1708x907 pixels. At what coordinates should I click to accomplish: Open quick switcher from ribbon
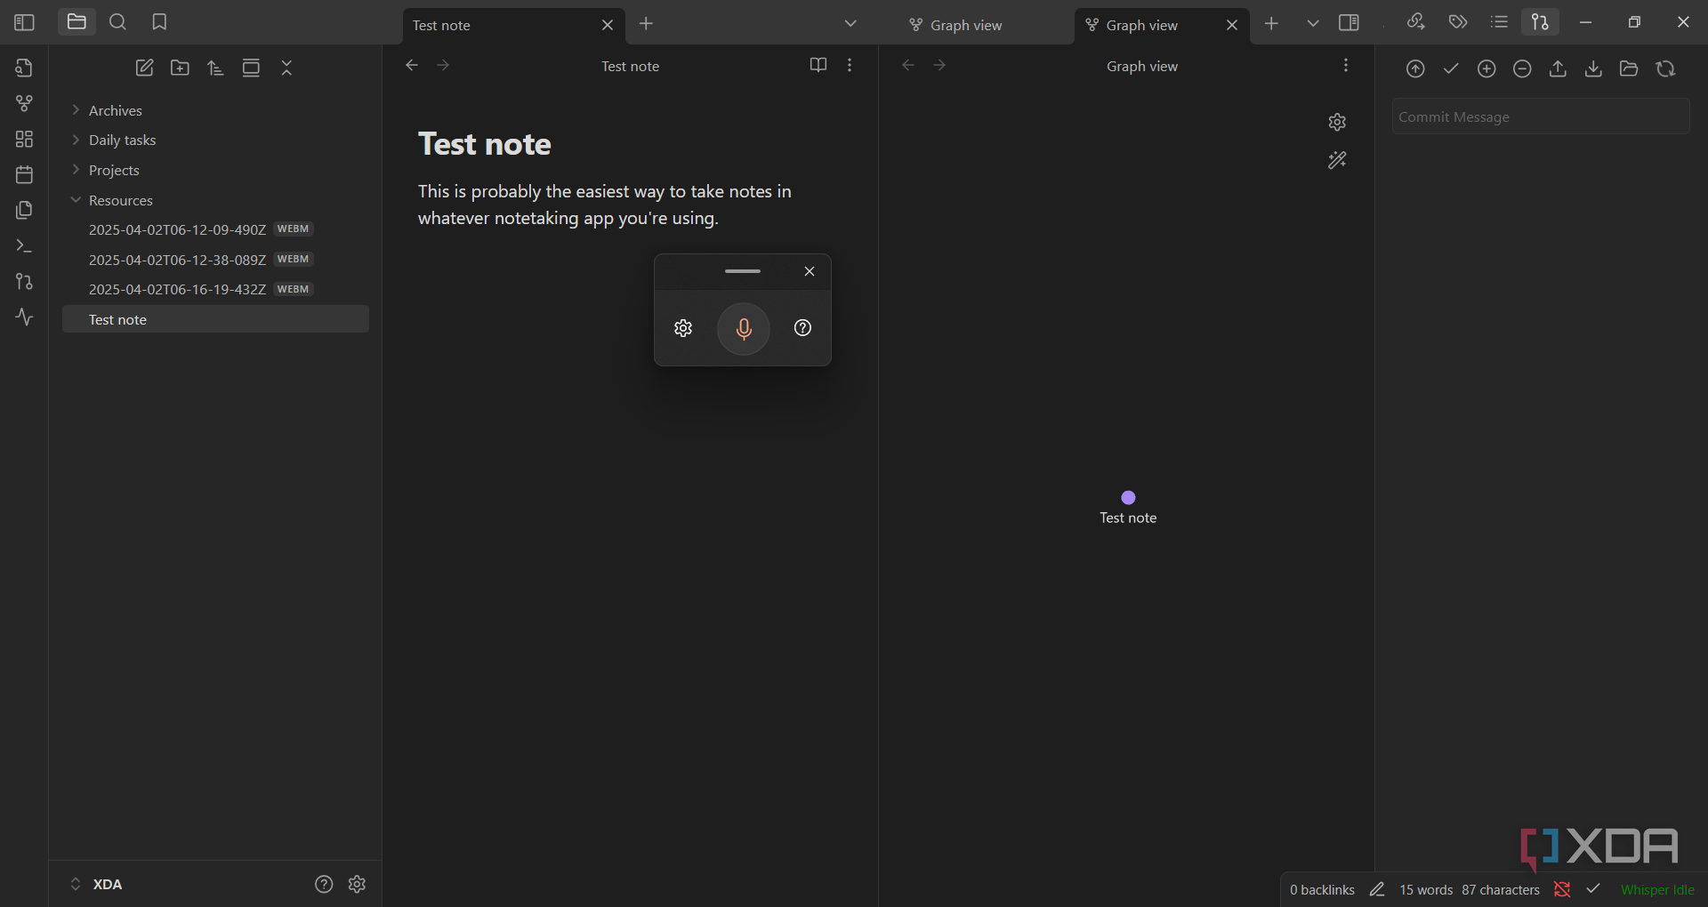[x=24, y=68]
